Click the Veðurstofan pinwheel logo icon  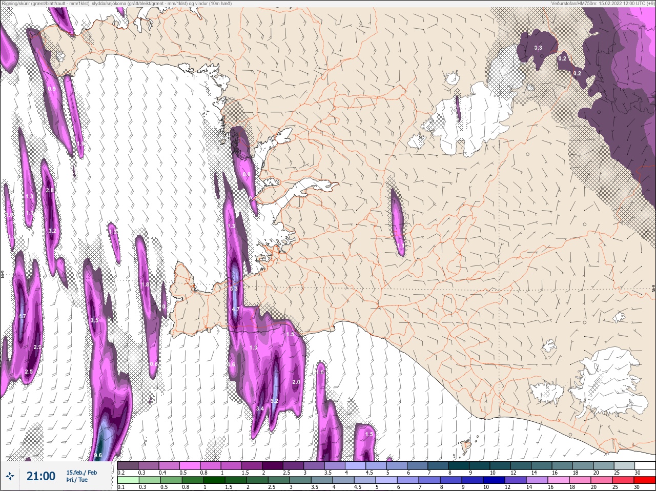pyautogui.click(x=10, y=476)
